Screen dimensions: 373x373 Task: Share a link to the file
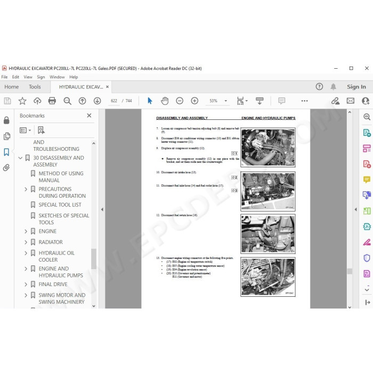[335, 101]
